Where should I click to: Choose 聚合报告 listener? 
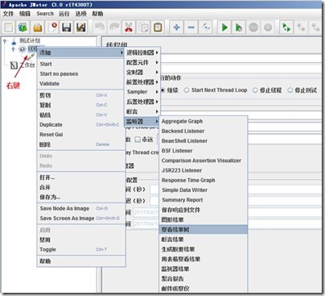pyautogui.click(x=204, y=279)
